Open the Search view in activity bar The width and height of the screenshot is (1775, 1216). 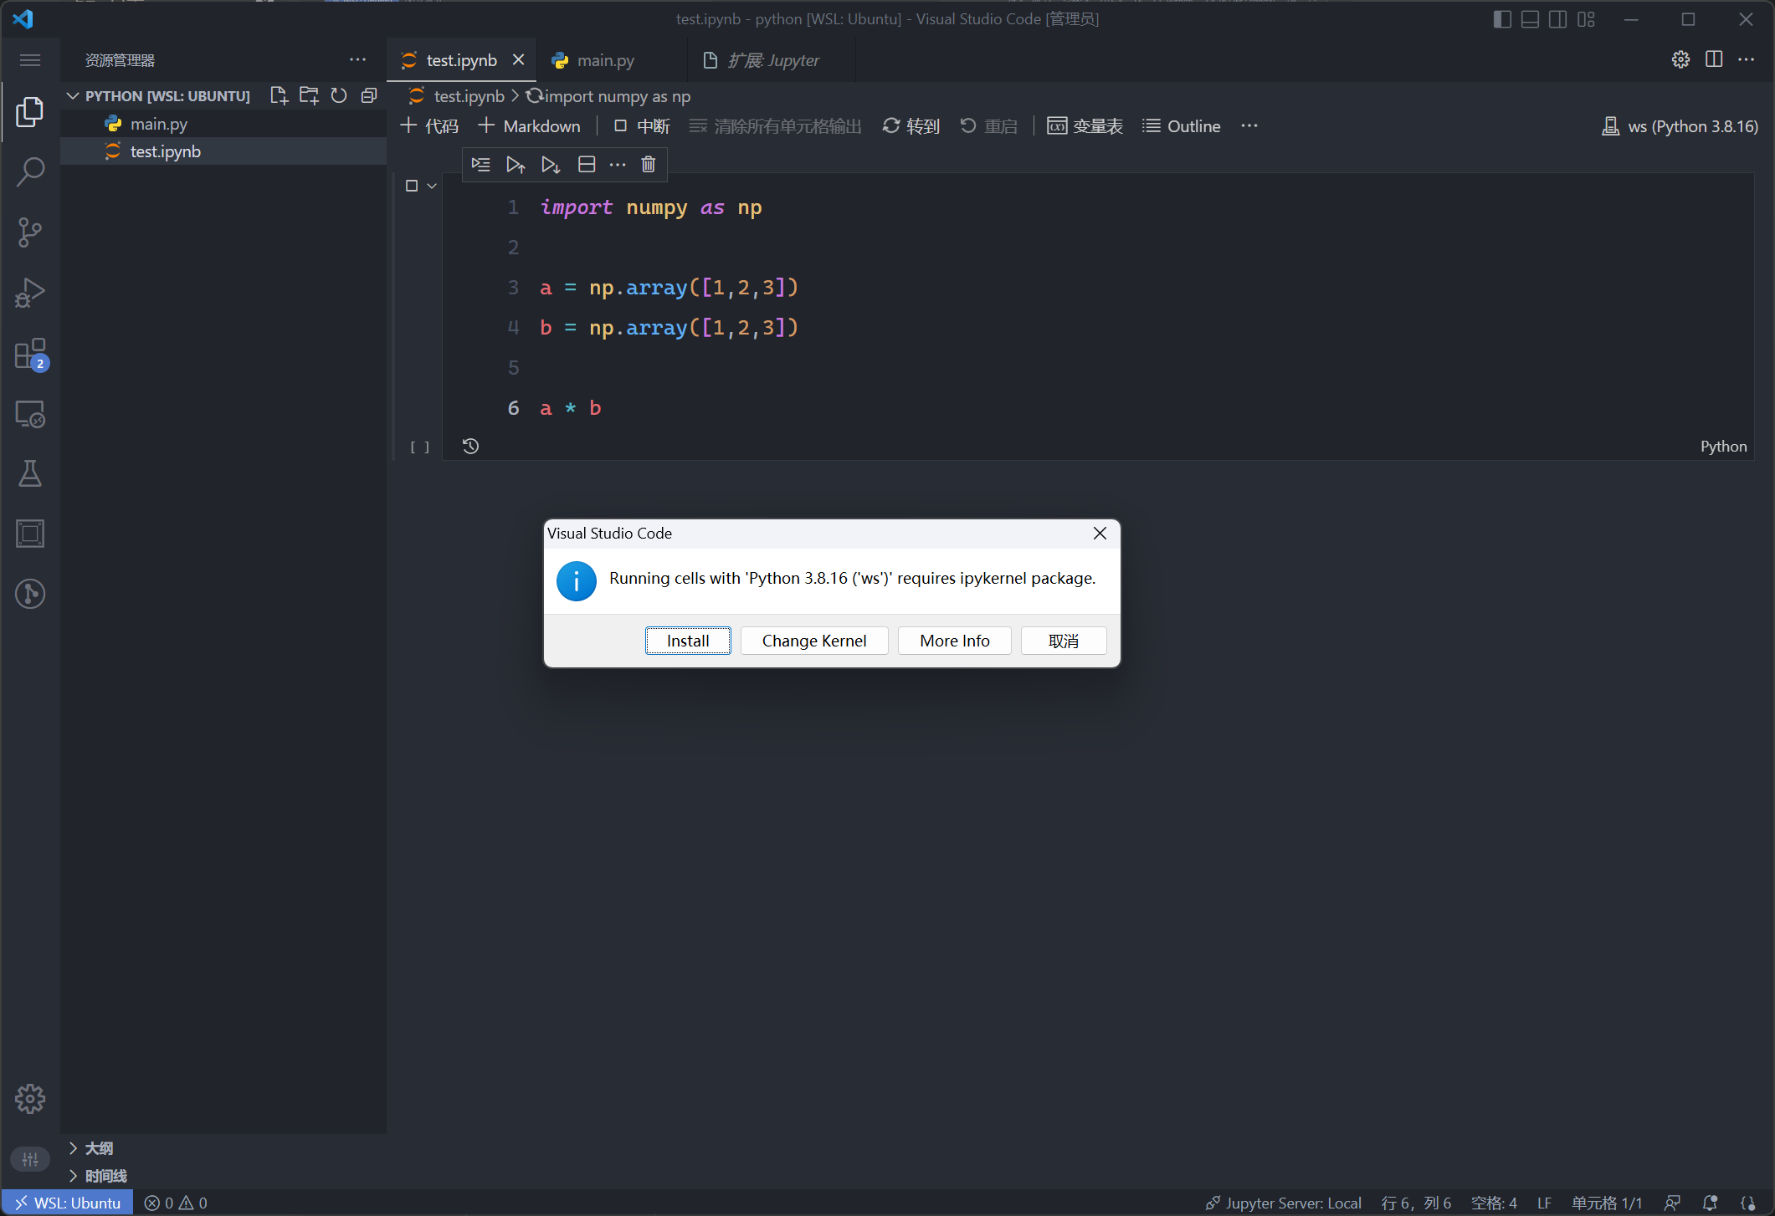click(30, 172)
